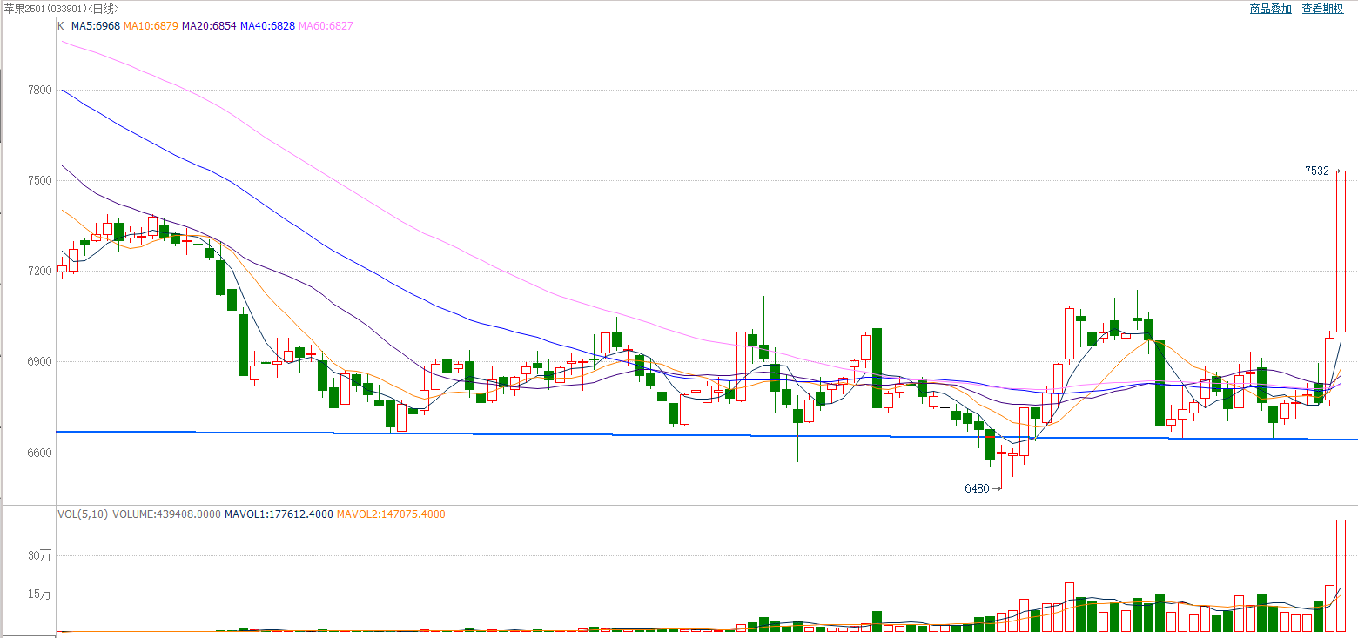
Task: Open the 商品叠加 link
Action: click(1270, 8)
